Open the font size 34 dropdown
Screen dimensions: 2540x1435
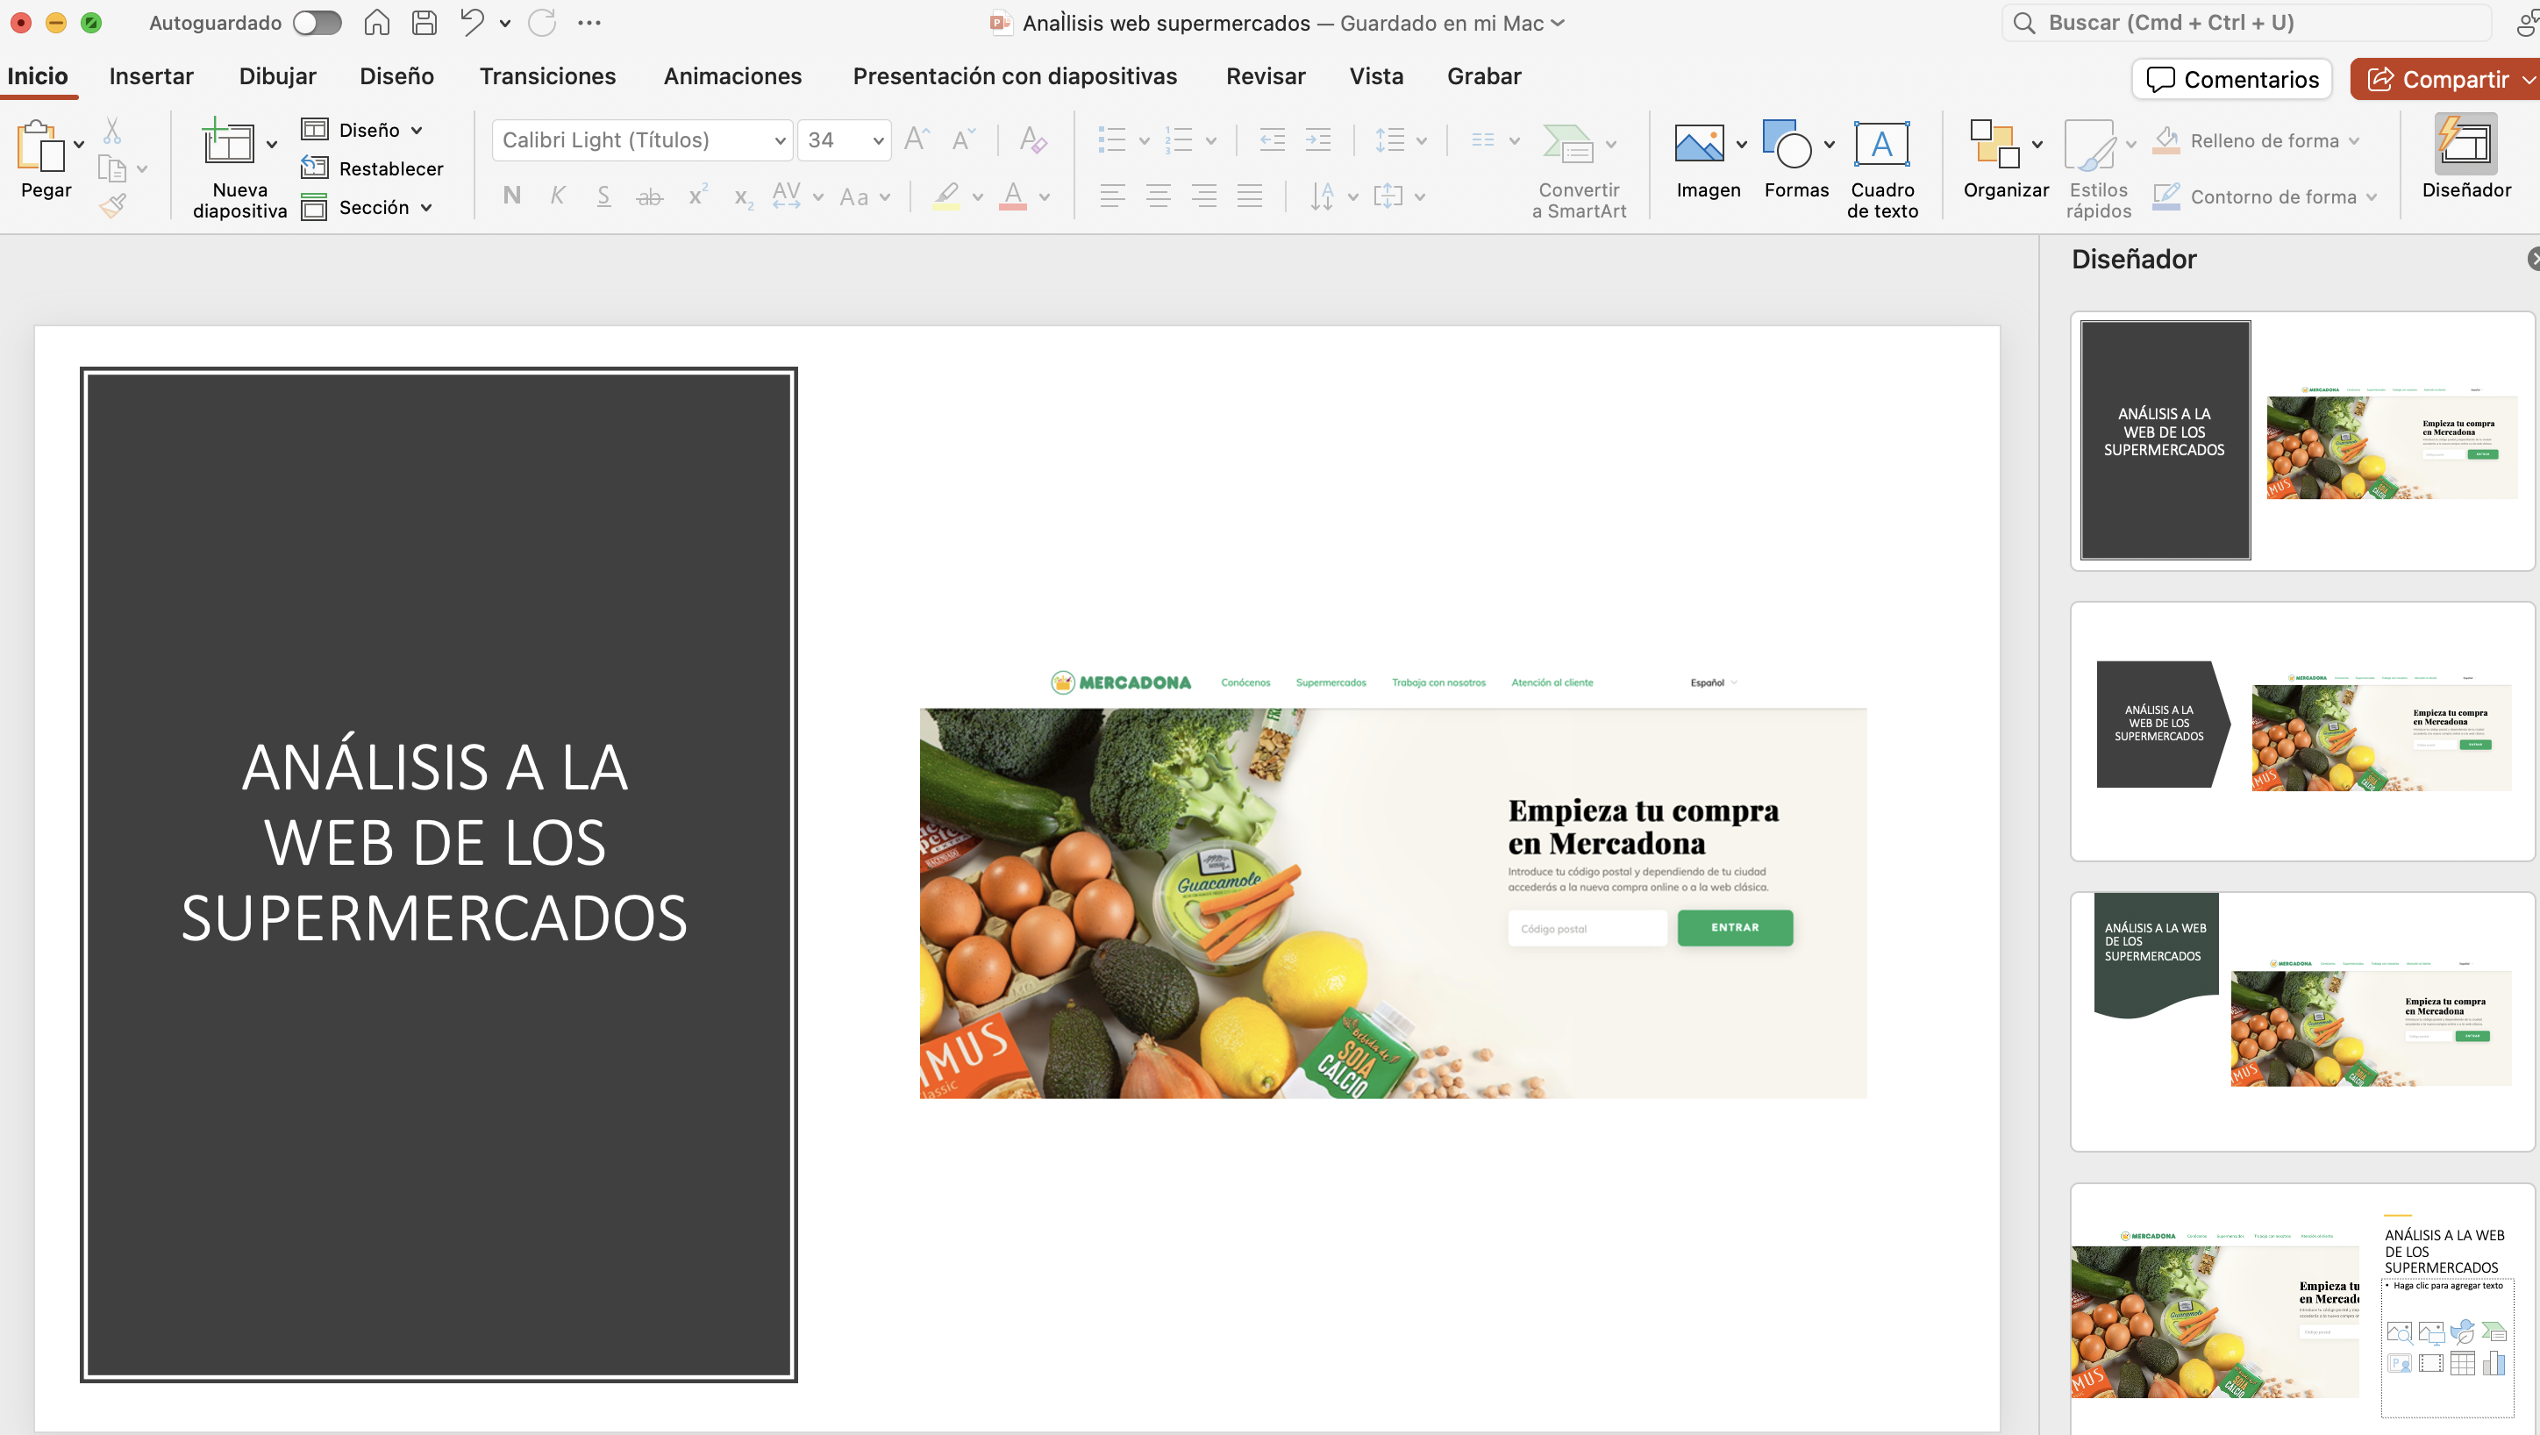(878, 140)
